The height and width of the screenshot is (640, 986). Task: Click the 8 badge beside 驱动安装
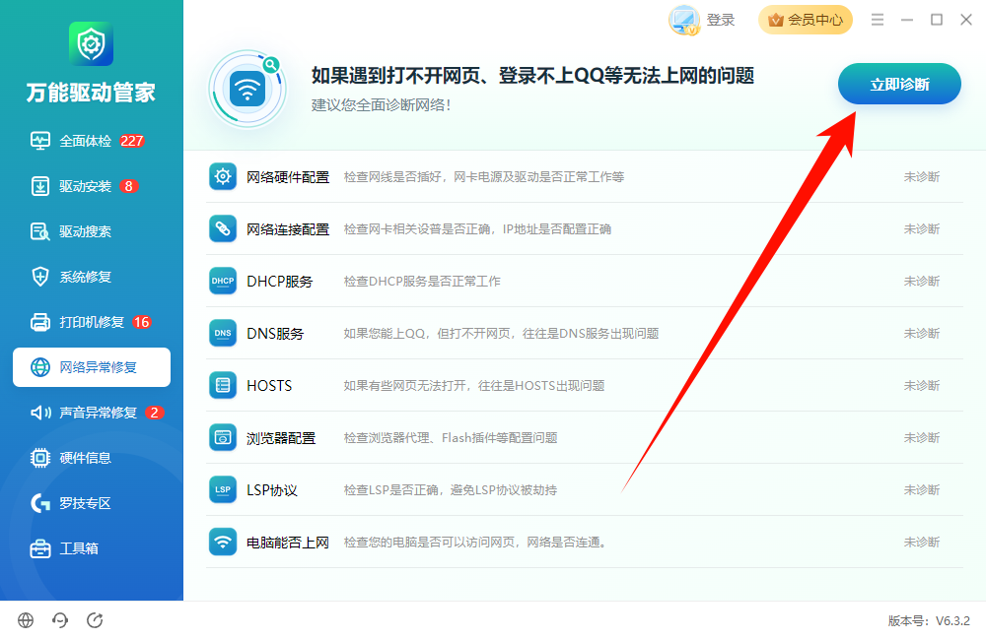129,186
